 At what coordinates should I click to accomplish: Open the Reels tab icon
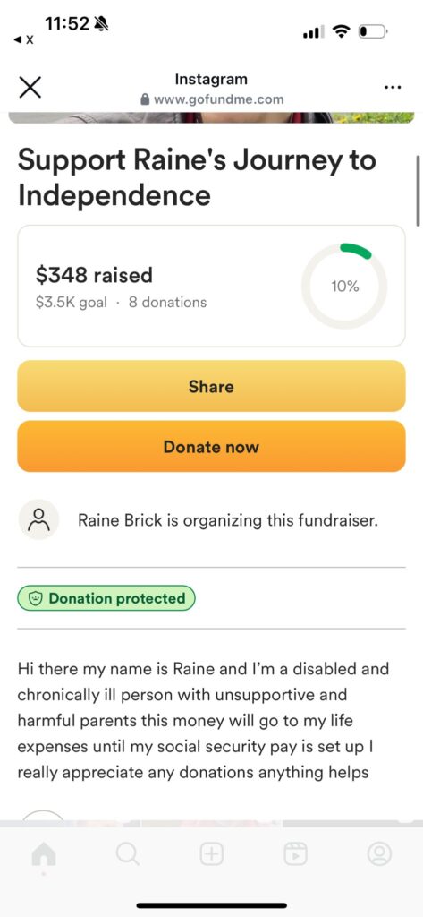[296, 854]
